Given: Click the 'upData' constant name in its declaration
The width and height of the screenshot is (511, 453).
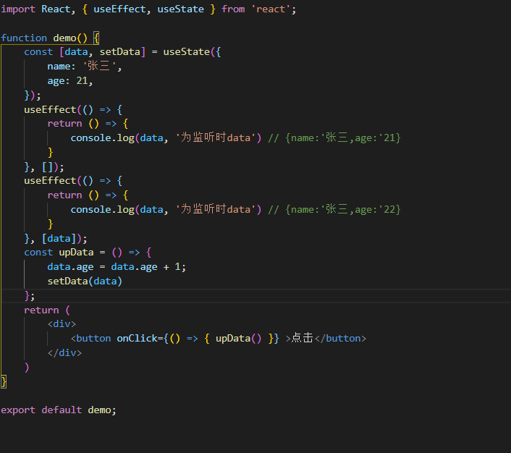Looking at the screenshot, I should 76,253.
